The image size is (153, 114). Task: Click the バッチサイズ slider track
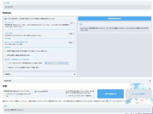point(40,30)
